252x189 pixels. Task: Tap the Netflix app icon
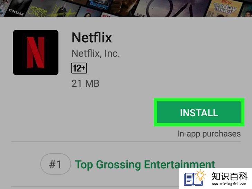36,52
